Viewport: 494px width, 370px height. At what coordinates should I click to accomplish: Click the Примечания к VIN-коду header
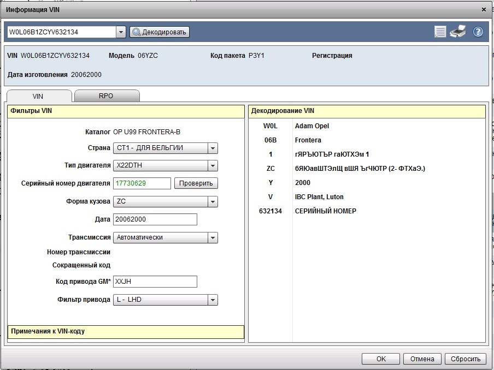[x=126, y=332]
